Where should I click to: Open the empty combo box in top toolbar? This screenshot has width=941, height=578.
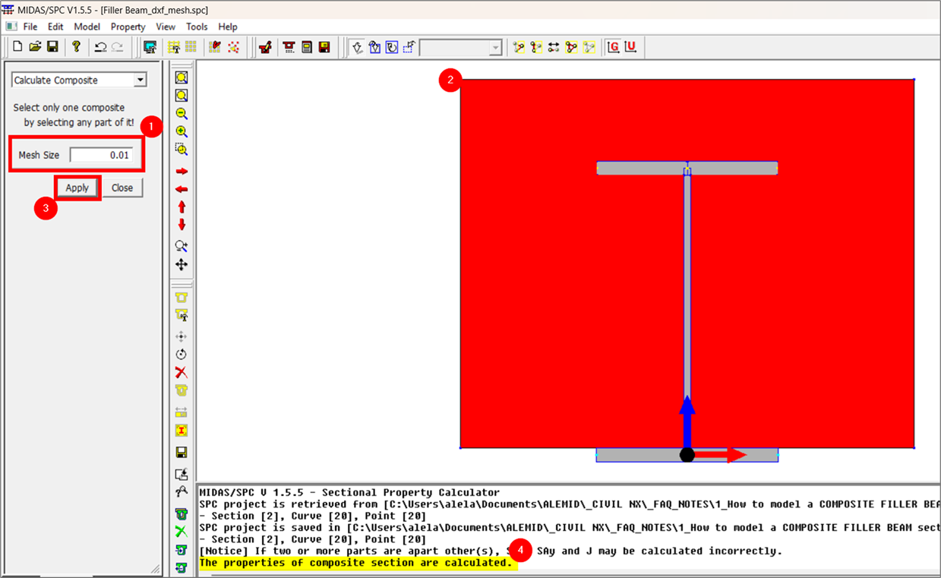tap(461, 48)
